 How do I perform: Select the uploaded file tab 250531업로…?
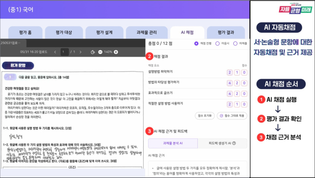point(13,43)
